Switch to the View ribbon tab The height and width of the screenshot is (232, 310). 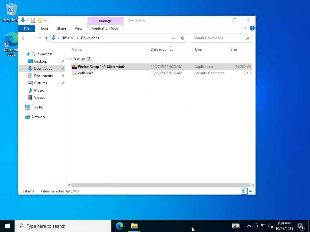pyautogui.click(x=78, y=28)
